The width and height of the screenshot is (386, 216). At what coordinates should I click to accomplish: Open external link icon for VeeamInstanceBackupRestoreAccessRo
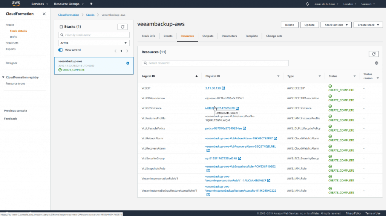click(208, 195)
